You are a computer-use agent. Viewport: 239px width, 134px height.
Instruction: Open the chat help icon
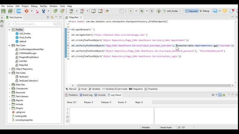(x=215, y=11)
